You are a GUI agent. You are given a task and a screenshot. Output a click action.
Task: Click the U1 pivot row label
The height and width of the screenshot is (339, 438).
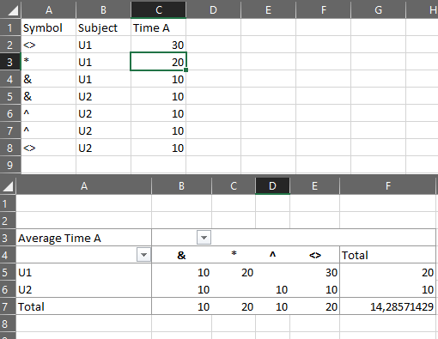click(83, 272)
